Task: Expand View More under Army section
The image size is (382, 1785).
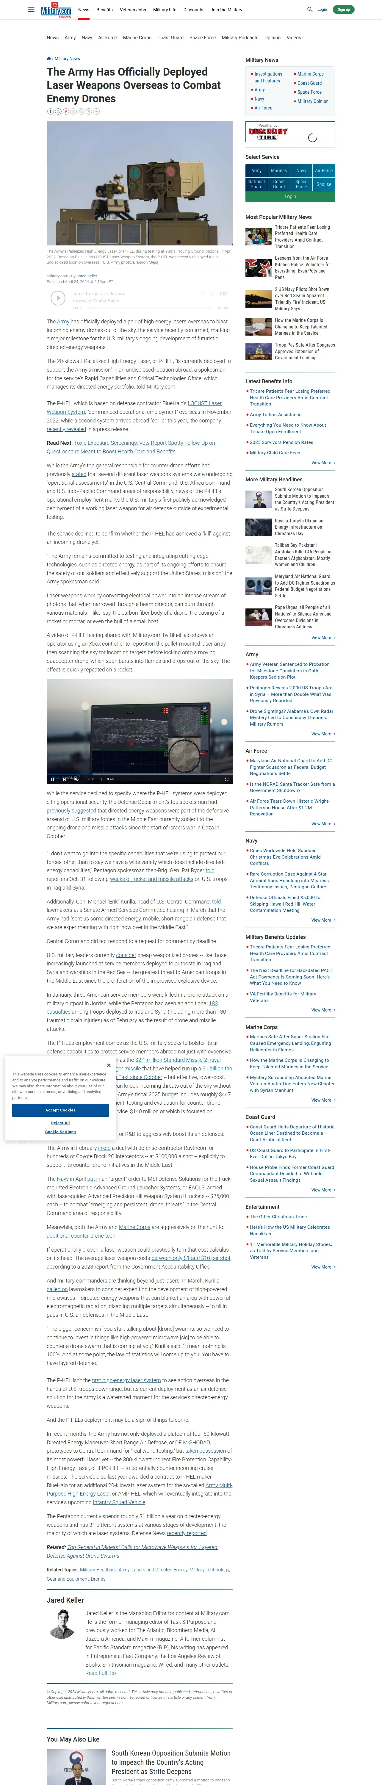Action: tap(323, 734)
